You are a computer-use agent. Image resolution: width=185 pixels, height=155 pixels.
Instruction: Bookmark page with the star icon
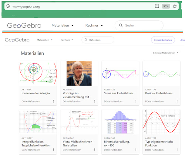[175, 6]
